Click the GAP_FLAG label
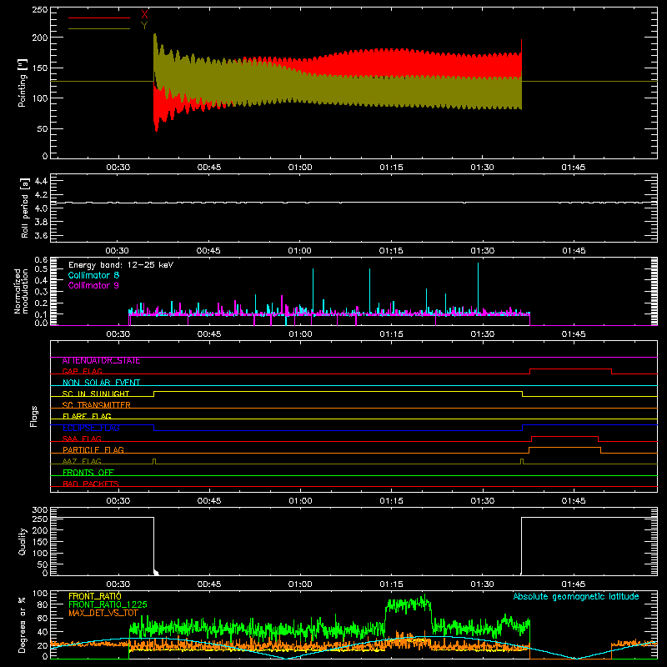The width and height of the screenshot is (667, 667). pos(82,371)
